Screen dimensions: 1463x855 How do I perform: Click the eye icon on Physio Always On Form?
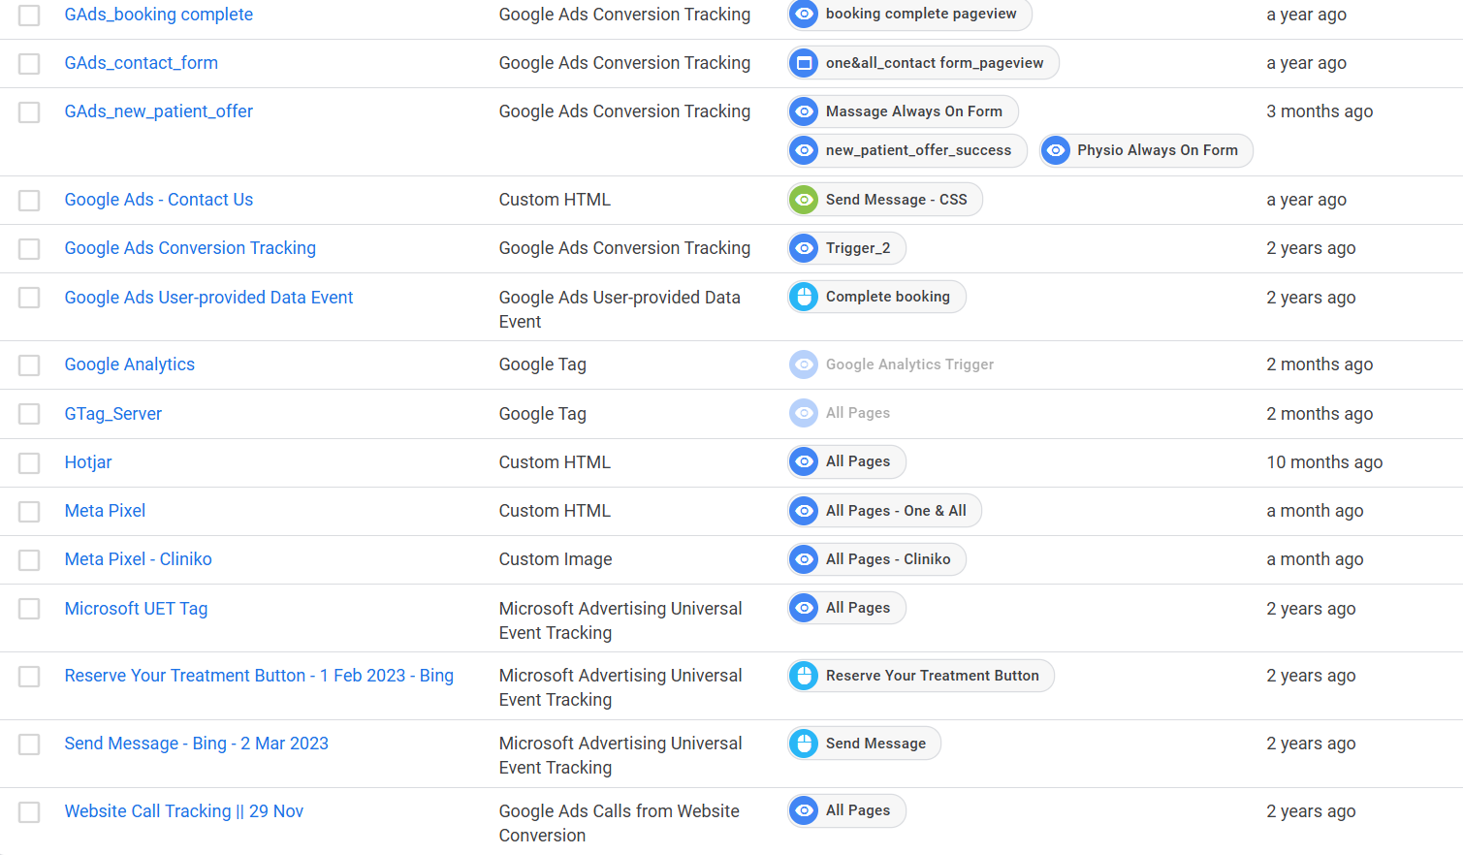1056,150
